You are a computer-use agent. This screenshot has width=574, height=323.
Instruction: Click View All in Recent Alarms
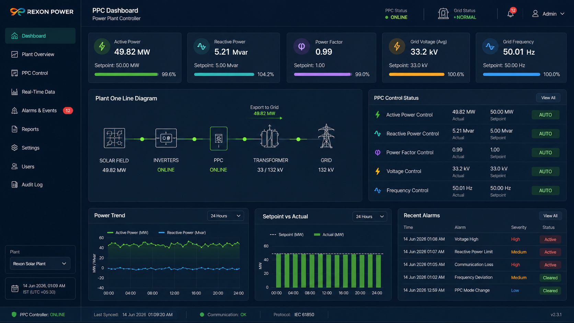(550, 216)
